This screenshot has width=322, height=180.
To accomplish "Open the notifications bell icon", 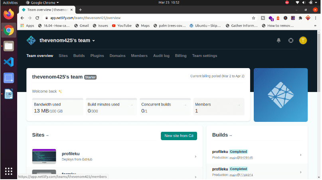I will [279, 40].
